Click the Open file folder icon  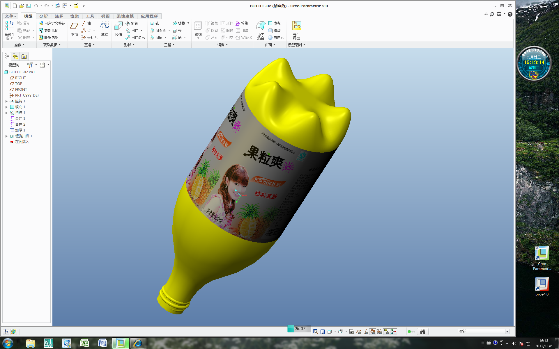(22, 6)
